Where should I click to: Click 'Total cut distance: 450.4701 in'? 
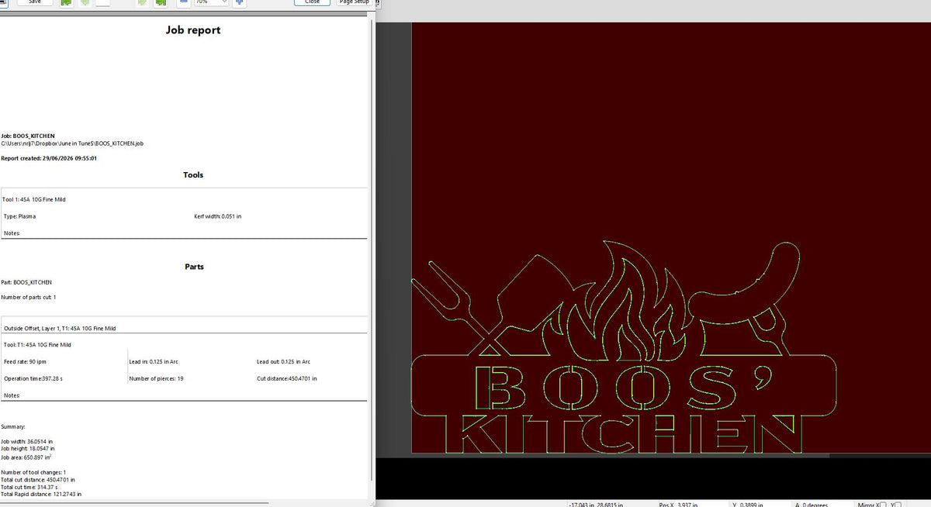[38, 479]
